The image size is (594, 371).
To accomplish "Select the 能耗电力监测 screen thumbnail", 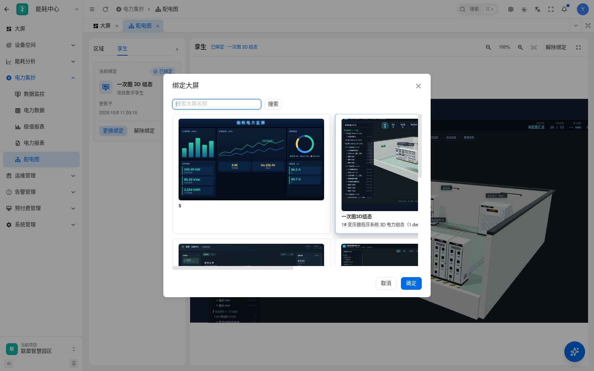I will tap(251, 160).
